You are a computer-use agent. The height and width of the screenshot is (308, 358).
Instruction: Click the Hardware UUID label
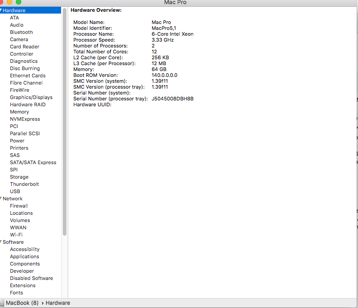pyautogui.click(x=92, y=104)
